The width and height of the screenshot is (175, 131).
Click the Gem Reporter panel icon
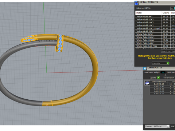tap(145, 68)
